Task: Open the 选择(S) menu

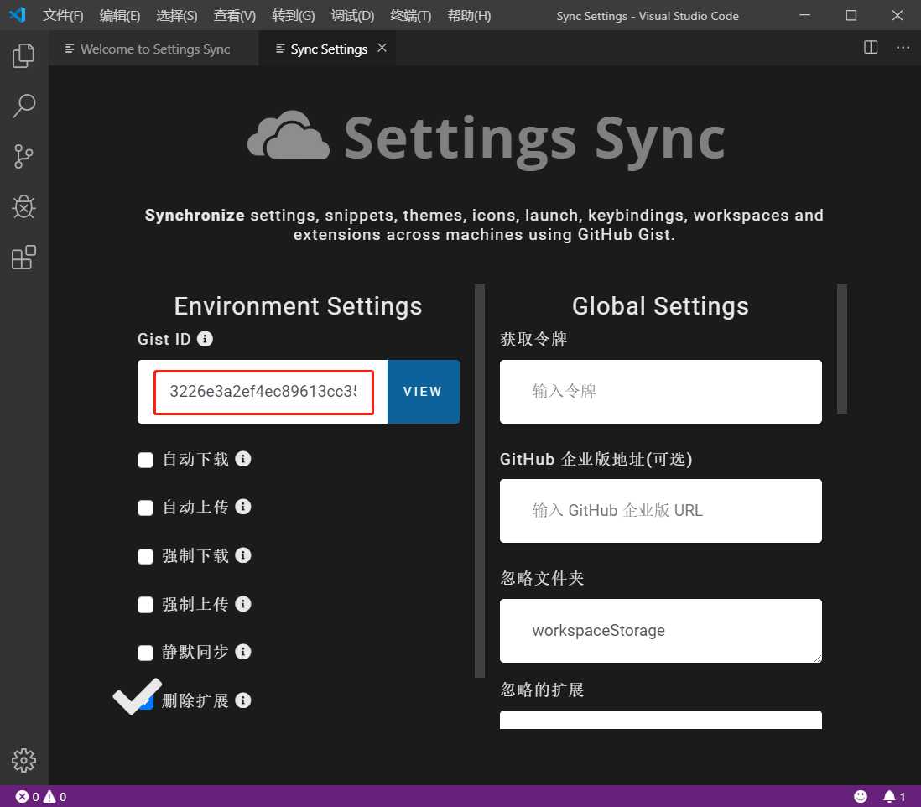Action: tap(177, 15)
